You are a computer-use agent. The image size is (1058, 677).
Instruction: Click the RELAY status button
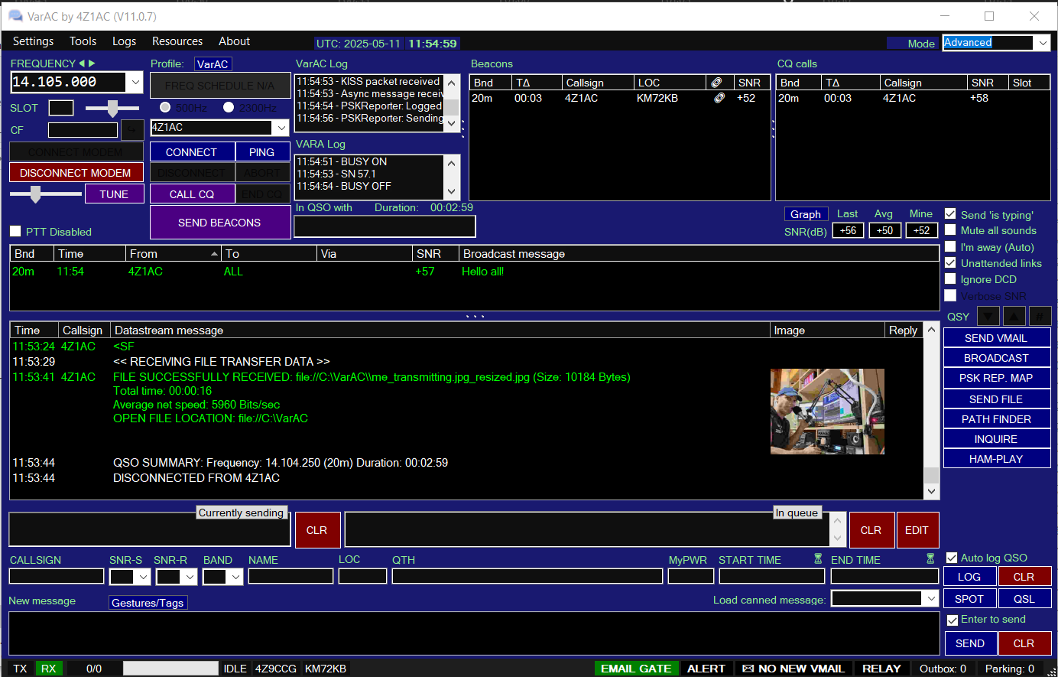pos(881,669)
